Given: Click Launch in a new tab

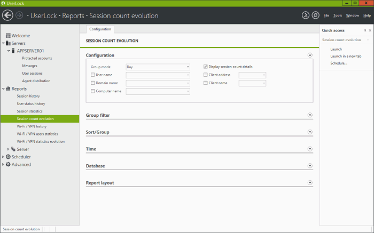Looking at the screenshot, I should [346, 56].
